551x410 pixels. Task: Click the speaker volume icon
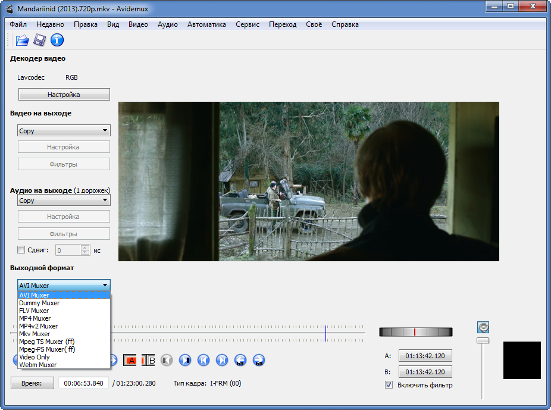(x=483, y=327)
